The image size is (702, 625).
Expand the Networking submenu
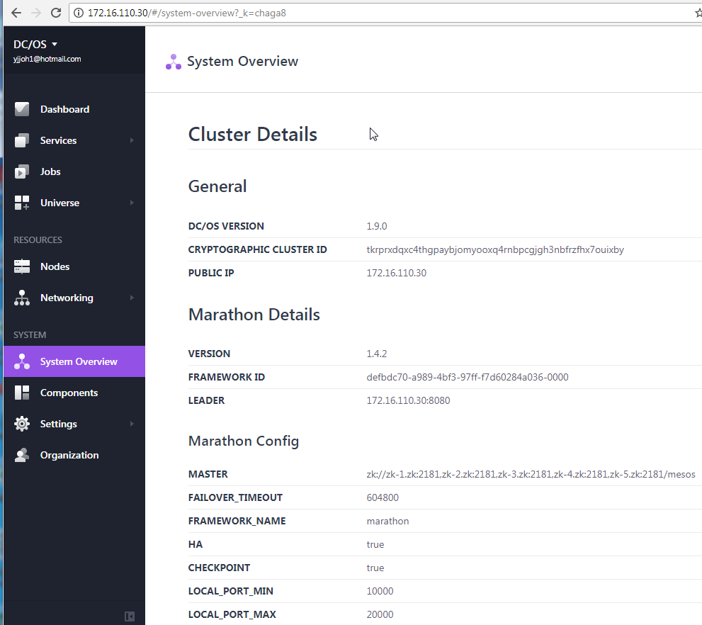click(x=131, y=298)
